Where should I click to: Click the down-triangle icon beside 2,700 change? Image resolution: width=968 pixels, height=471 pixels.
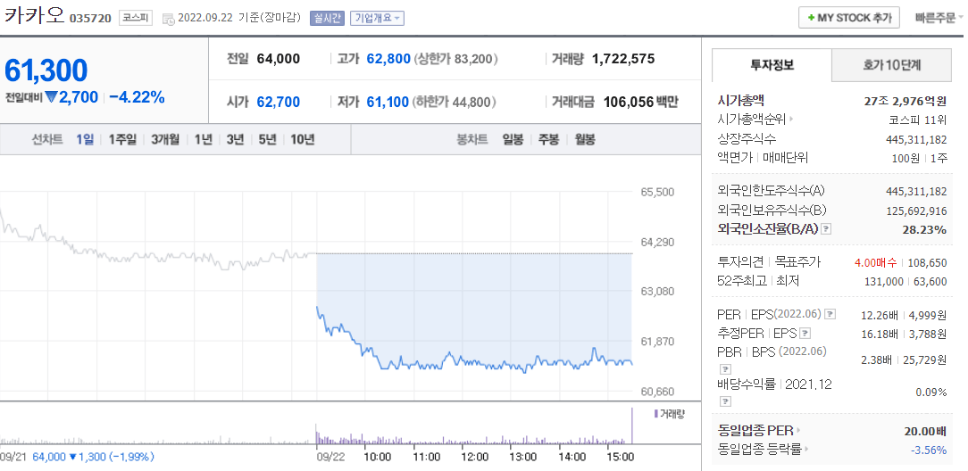[x=51, y=97]
